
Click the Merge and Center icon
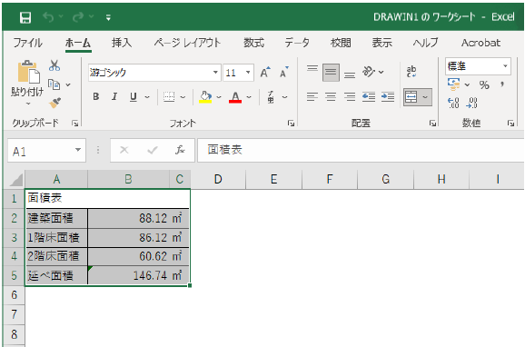pos(411,97)
